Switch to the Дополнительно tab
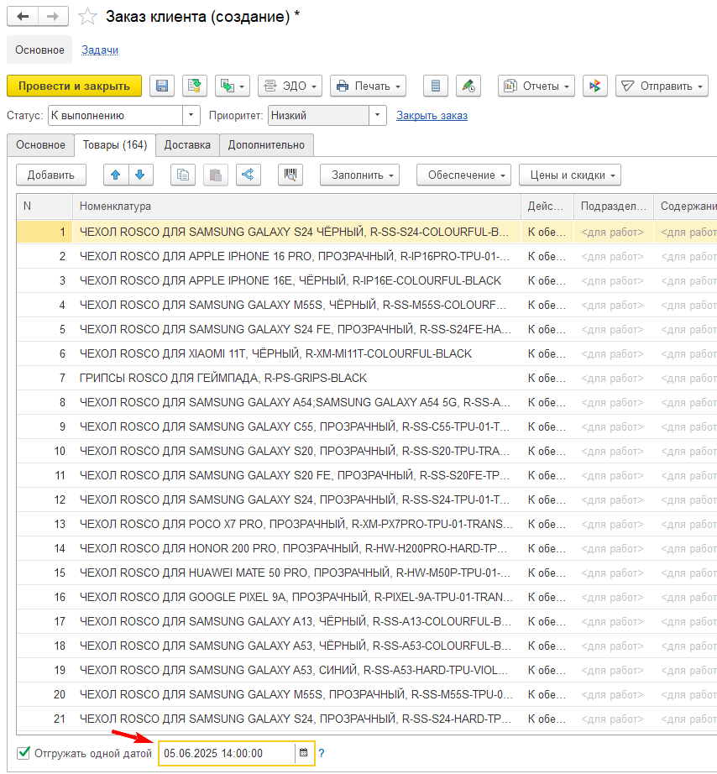Screen dimensions: 717x774 click(267, 144)
